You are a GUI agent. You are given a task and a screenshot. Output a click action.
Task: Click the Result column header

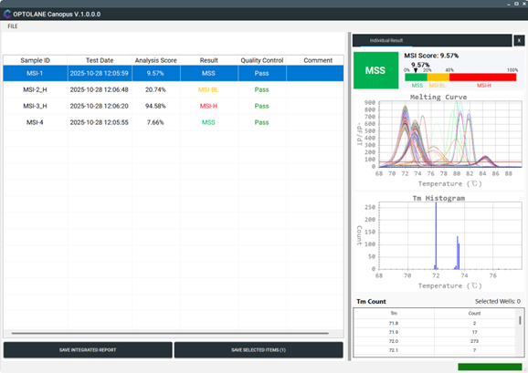click(x=209, y=60)
